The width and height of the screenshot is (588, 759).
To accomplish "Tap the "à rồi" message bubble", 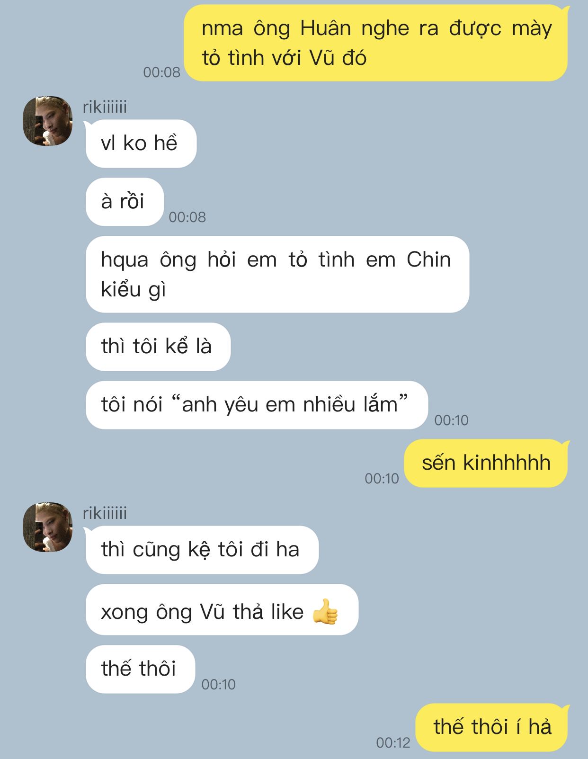I will [x=125, y=202].
